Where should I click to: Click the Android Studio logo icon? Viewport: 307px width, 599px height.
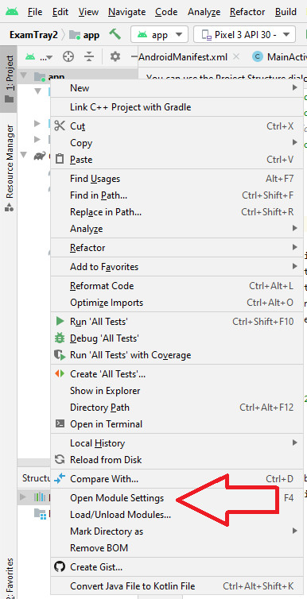(12, 11)
